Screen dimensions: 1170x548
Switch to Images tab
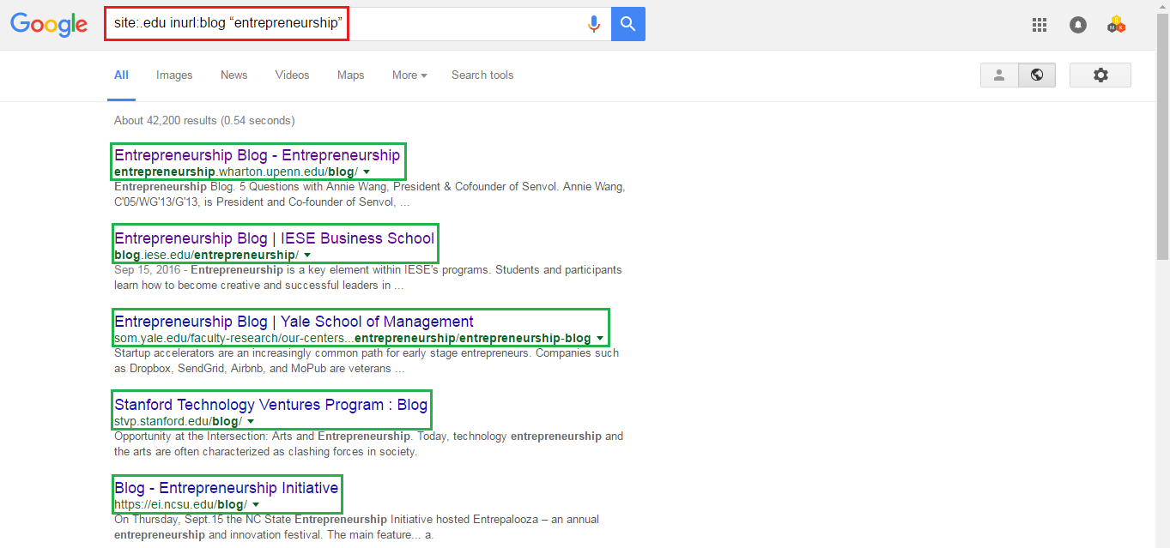coord(174,75)
